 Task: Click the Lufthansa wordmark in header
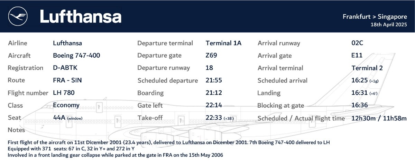tap(81, 17)
